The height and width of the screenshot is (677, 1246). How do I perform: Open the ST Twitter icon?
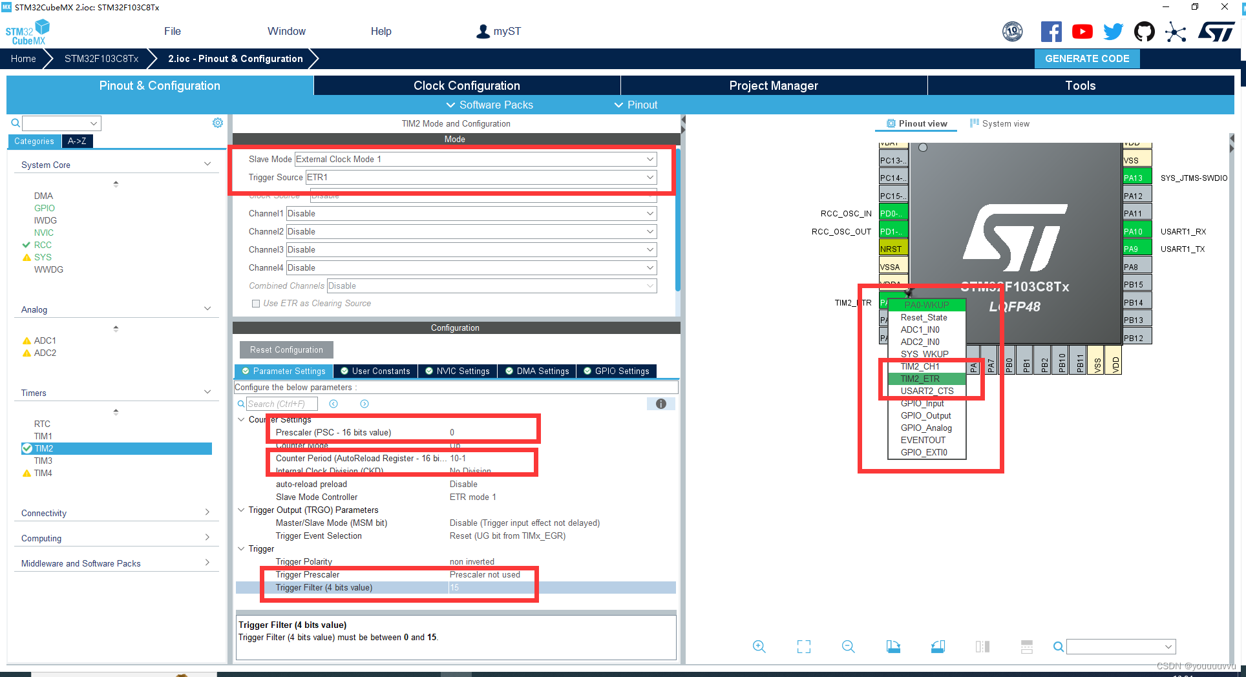1113,32
